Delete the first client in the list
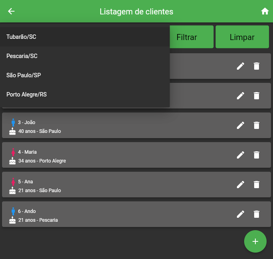Image resolution: width=273 pixels, height=259 pixels. click(257, 66)
